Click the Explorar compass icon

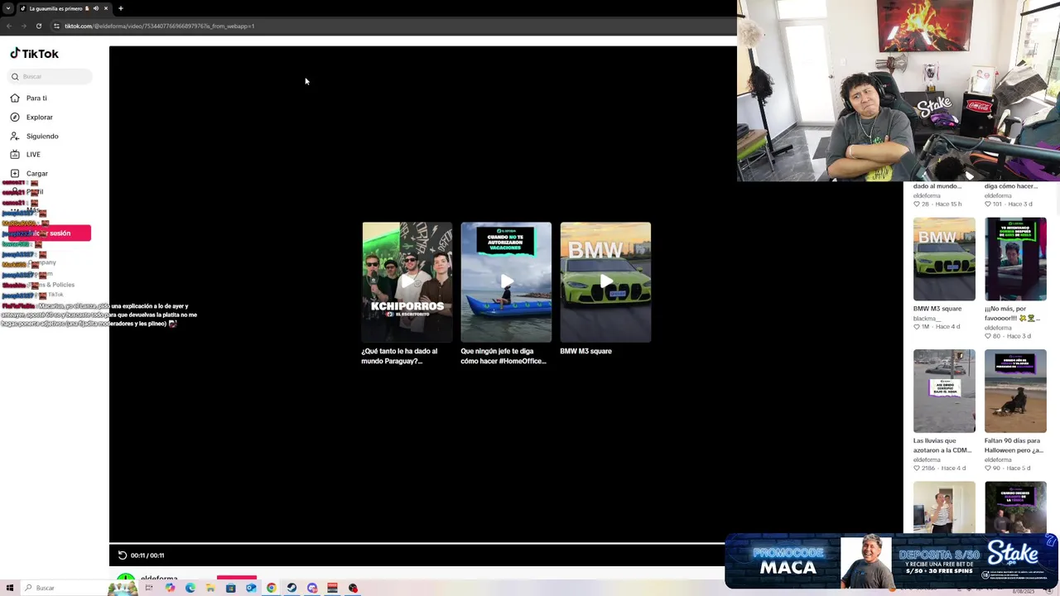coord(15,117)
